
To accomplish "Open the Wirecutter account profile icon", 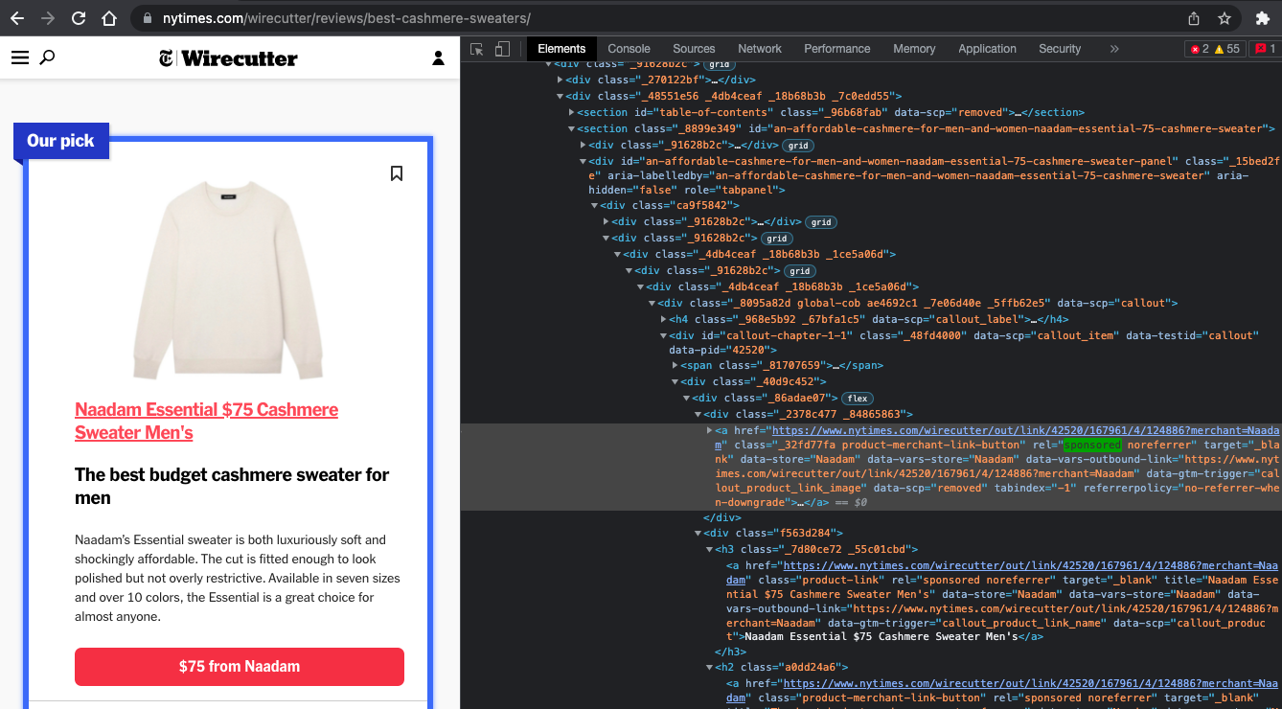I will click(x=438, y=57).
